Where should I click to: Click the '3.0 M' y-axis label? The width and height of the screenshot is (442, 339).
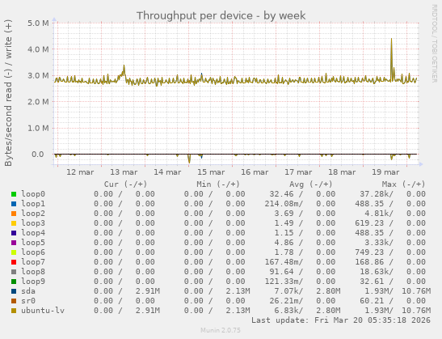[38, 75]
